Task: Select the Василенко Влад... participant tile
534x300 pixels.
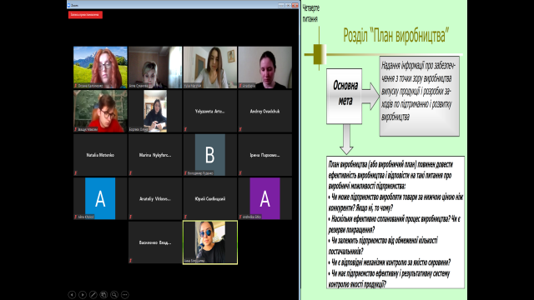Action: (155, 242)
